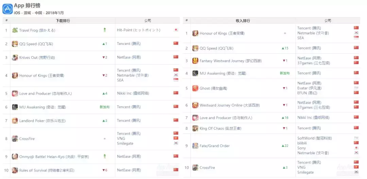This screenshot has width=367, height=179.
Task: Click QQ Speed icon in revenue ranking
Action: [195, 48]
